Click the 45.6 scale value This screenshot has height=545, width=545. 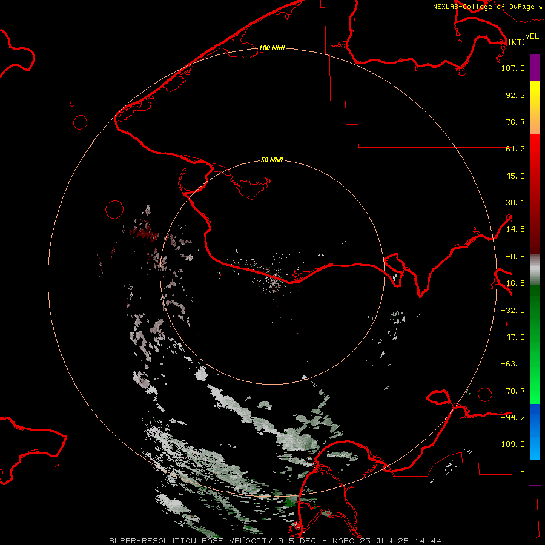click(515, 176)
